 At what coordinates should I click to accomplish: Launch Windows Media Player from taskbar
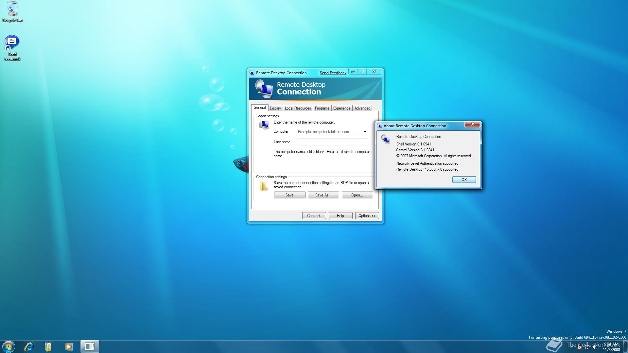(69, 346)
